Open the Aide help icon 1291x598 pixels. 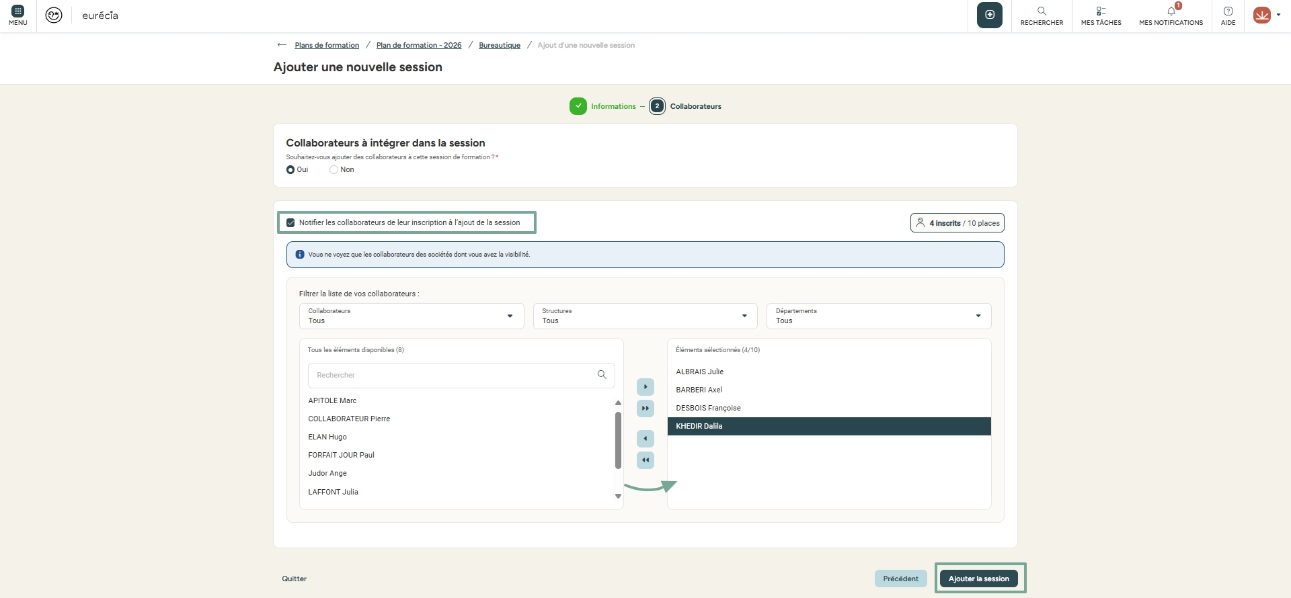(x=1228, y=12)
